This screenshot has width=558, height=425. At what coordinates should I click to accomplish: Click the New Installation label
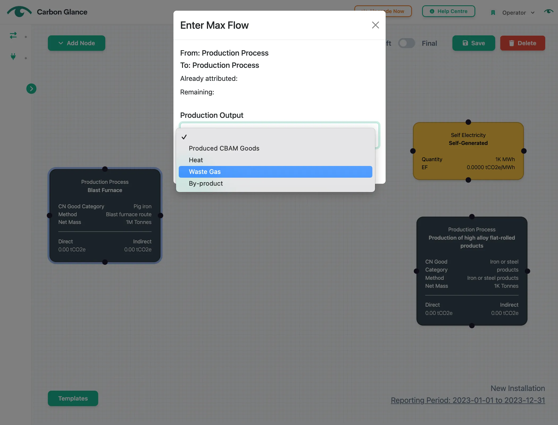(518, 388)
